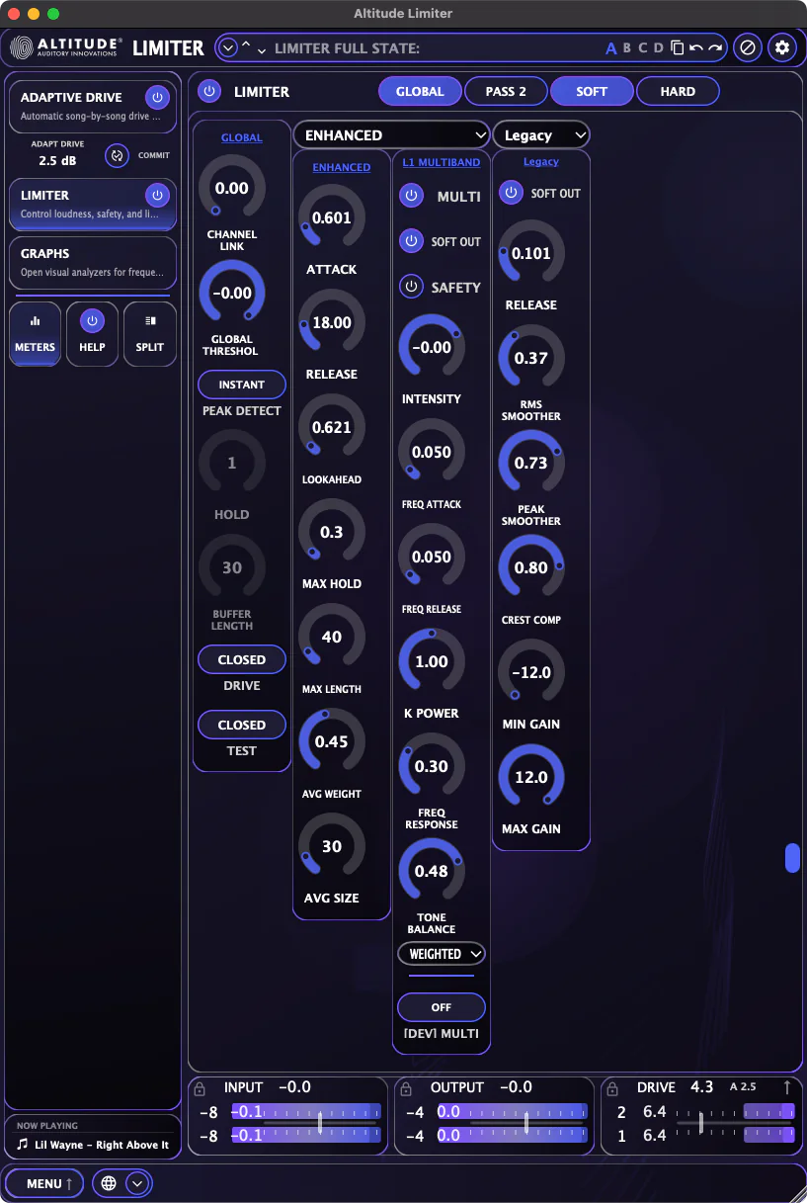Toggle MULTI power in L1 Multiband
Screen dimensions: 807x1203
(411, 196)
